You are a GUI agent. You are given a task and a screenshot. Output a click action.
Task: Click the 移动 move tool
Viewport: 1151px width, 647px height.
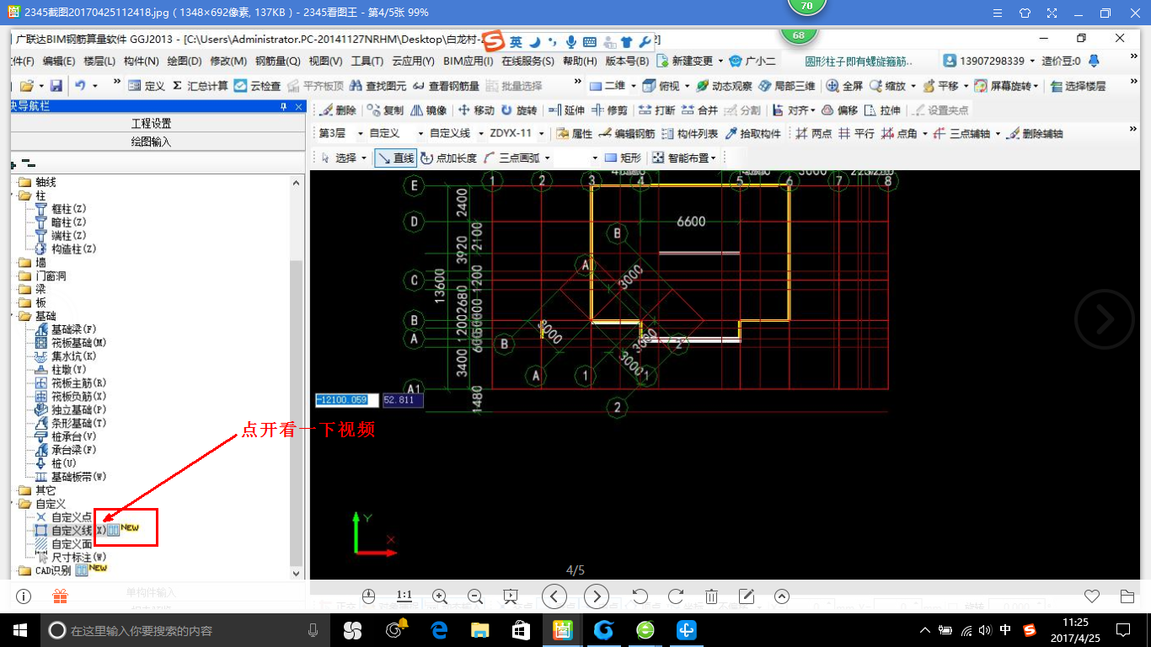476,110
